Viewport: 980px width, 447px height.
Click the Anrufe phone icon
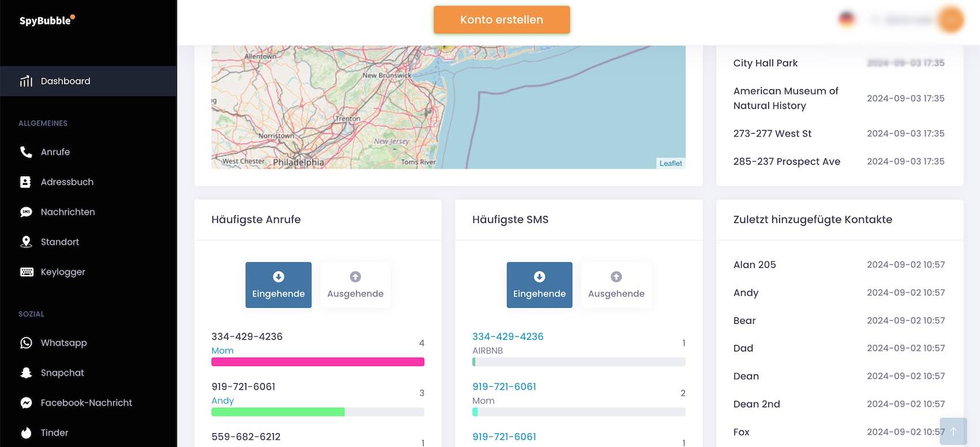click(x=26, y=152)
